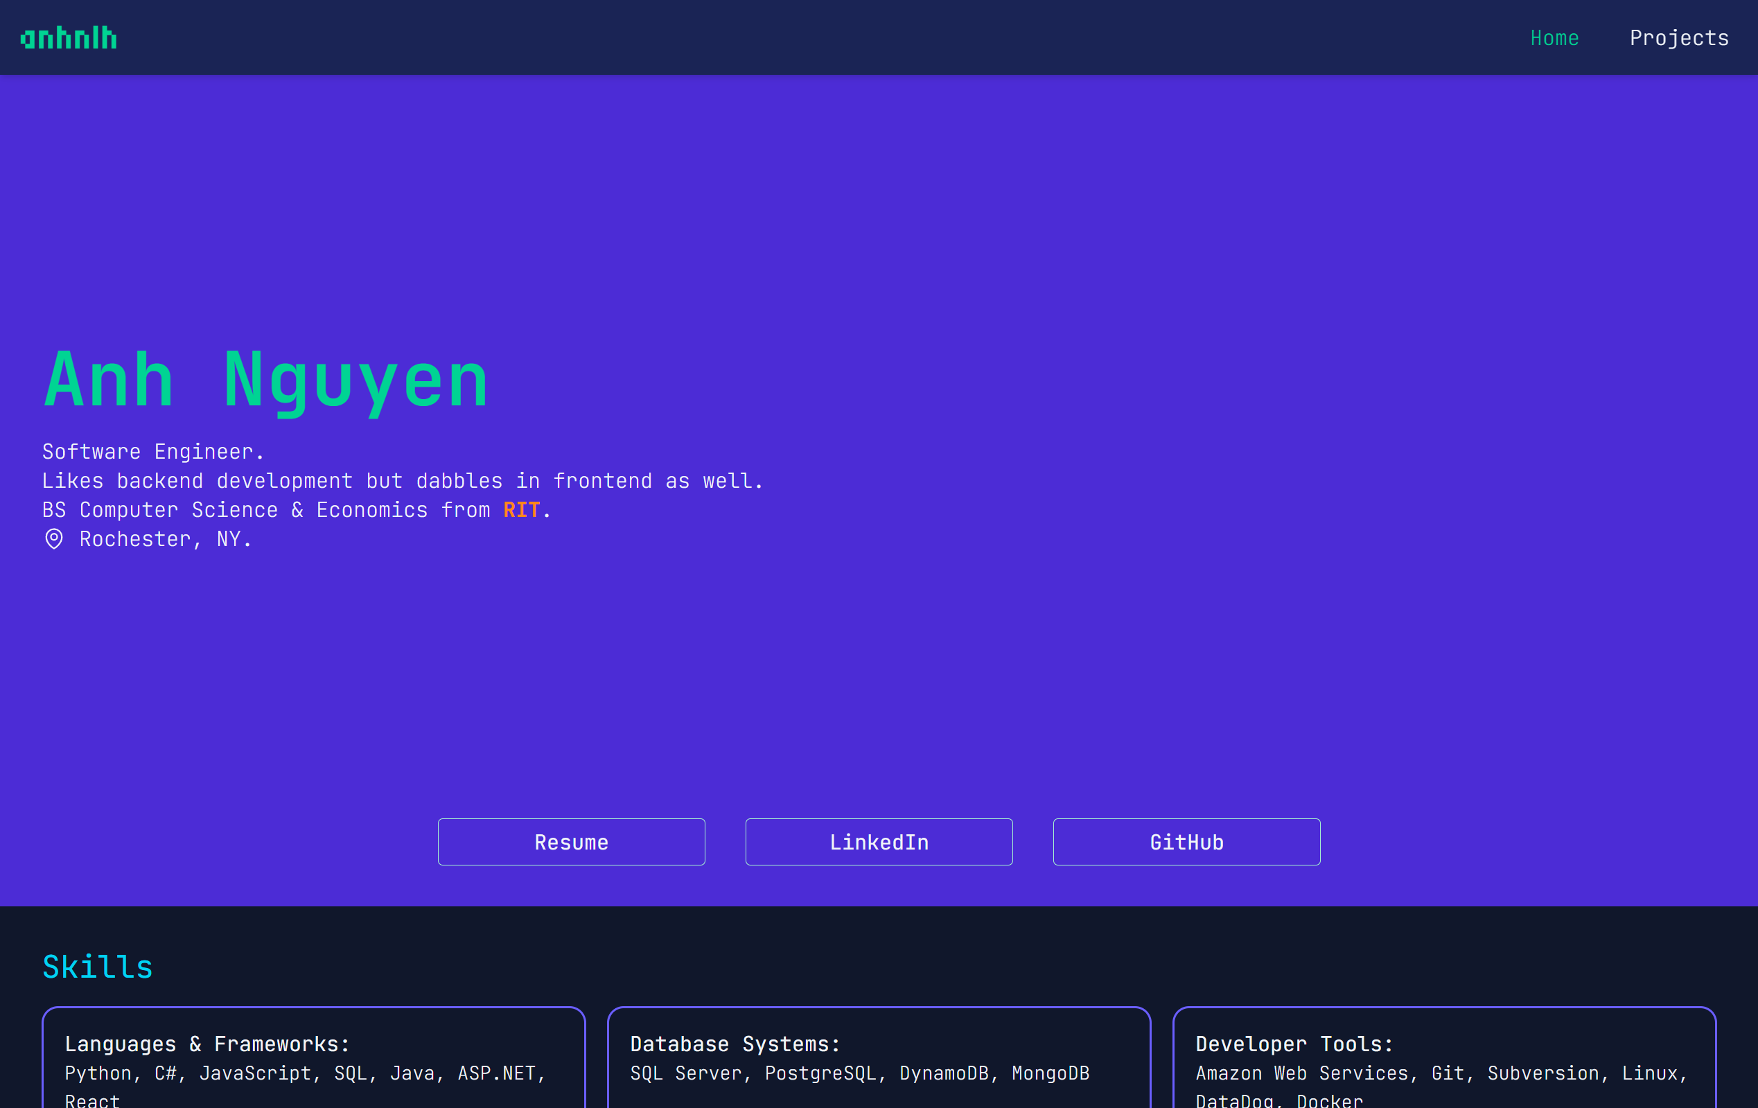1758x1108 pixels.
Task: Click the location pin icon
Action: pyautogui.click(x=54, y=538)
